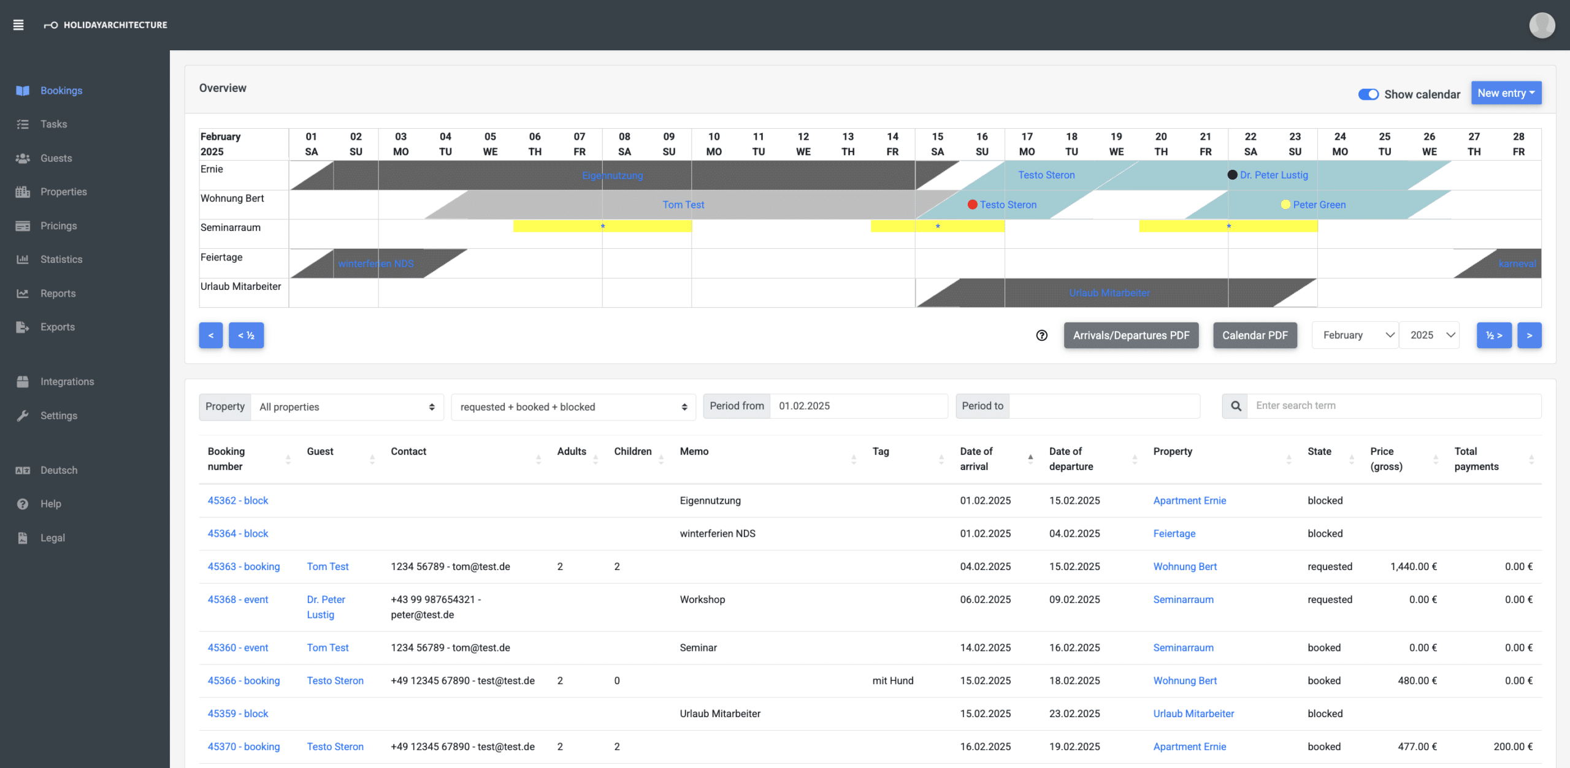
Task: Click the magnifier search icon
Action: tap(1236, 406)
